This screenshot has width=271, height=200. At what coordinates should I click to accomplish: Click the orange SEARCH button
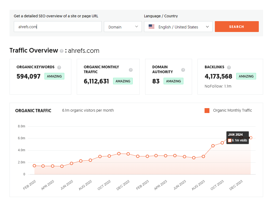237,27
